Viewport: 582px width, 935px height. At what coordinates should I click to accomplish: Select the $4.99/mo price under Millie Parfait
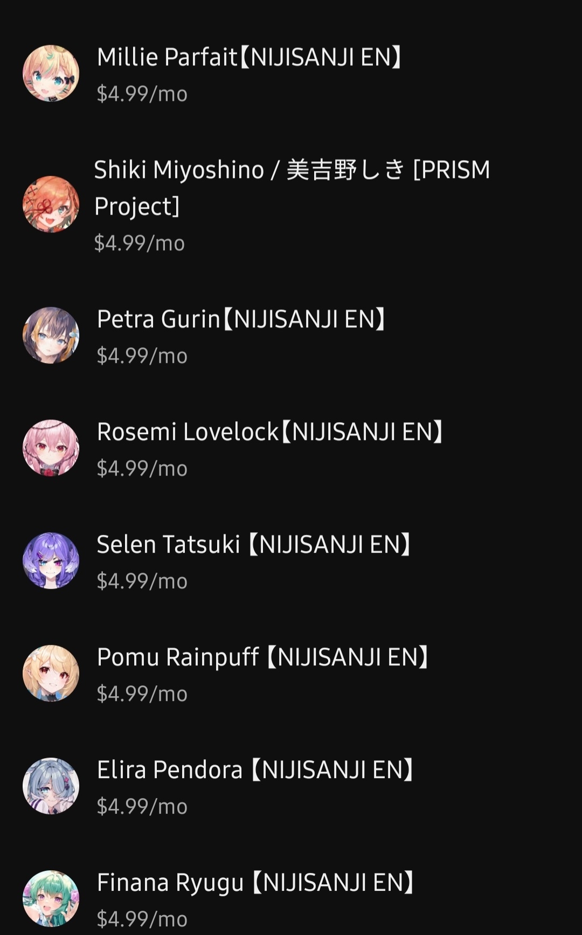click(x=142, y=94)
